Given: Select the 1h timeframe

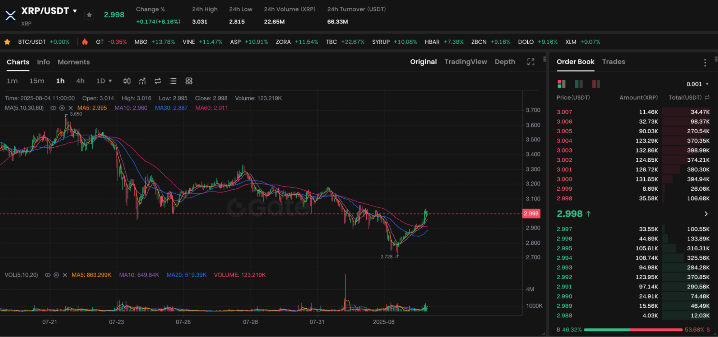Looking at the screenshot, I should [x=60, y=81].
